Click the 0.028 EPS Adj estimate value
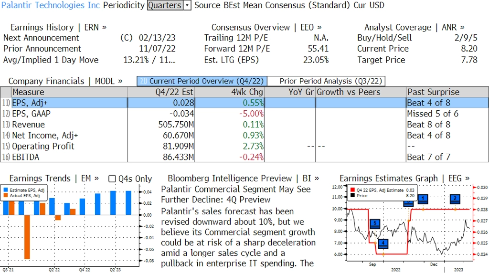 click(184, 103)
